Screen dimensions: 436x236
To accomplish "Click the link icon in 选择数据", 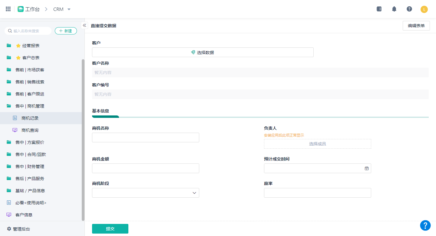I will 193,52.
